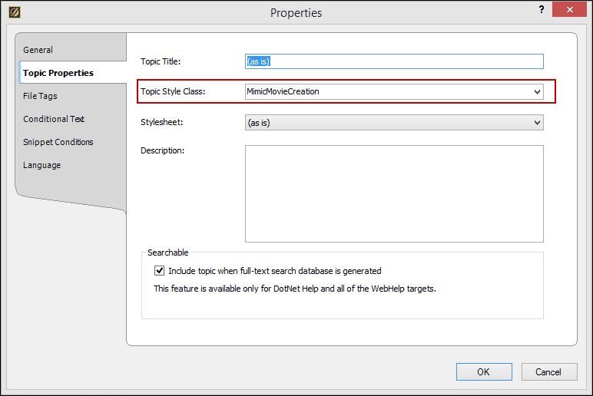The width and height of the screenshot is (593, 396).
Task: Click the Properties title bar text
Action: coord(296,13)
